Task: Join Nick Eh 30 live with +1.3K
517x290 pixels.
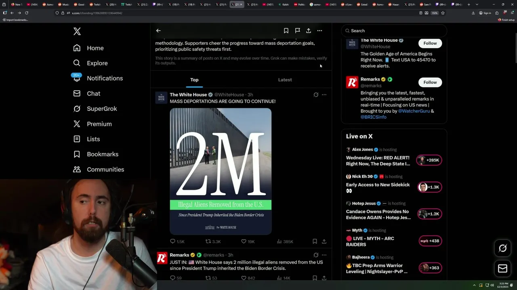Action: click(x=429, y=187)
